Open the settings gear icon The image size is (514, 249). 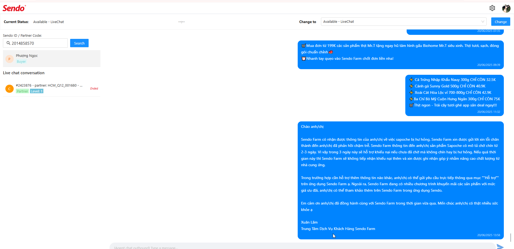coord(492,8)
